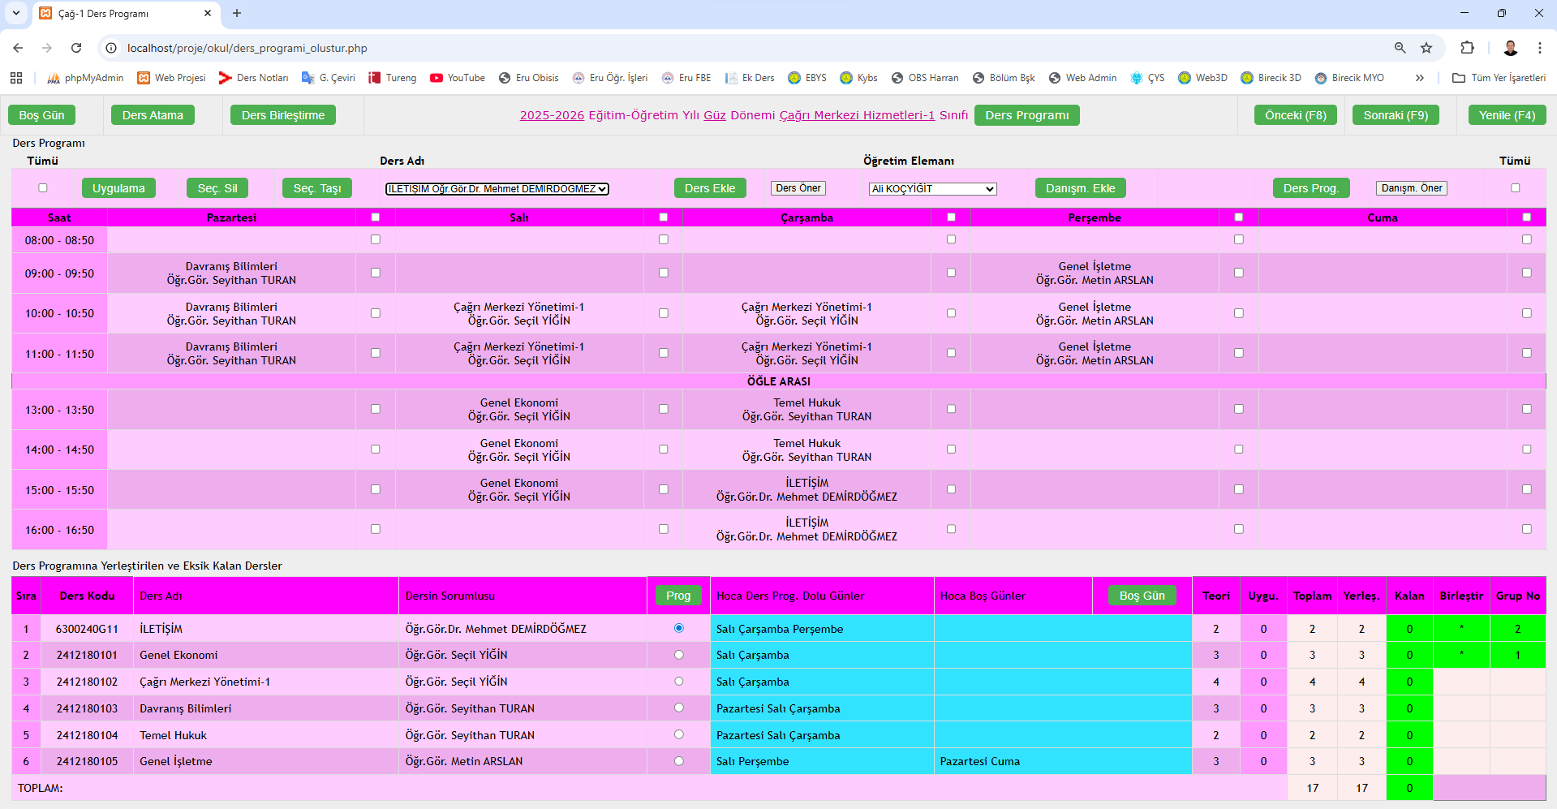1557x809 pixels.
Task: Open the YouTube bookmark
Action: pyautogui.click(x=458, y=78)
